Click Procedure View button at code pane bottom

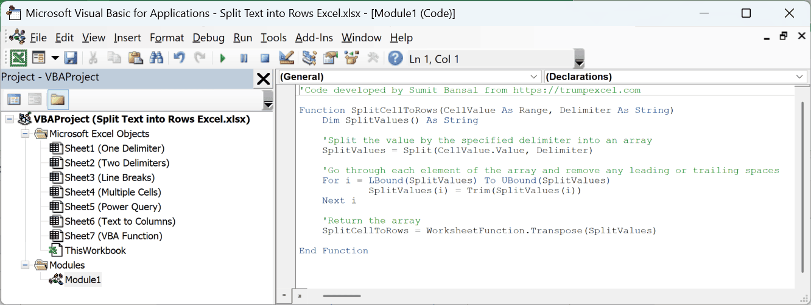[x=284, y=296]
